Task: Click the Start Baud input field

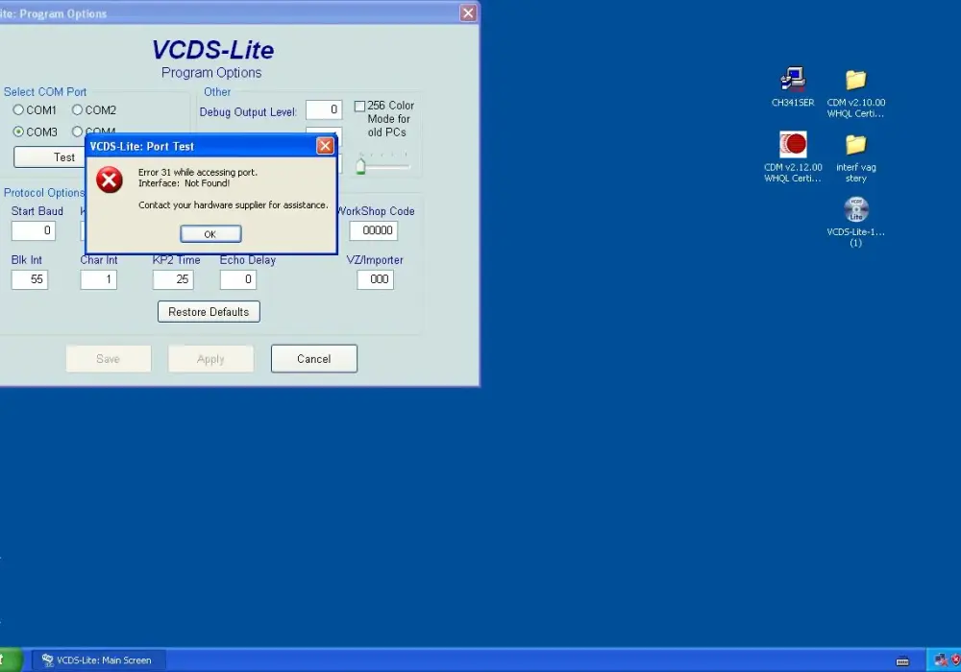Action: 33,230
